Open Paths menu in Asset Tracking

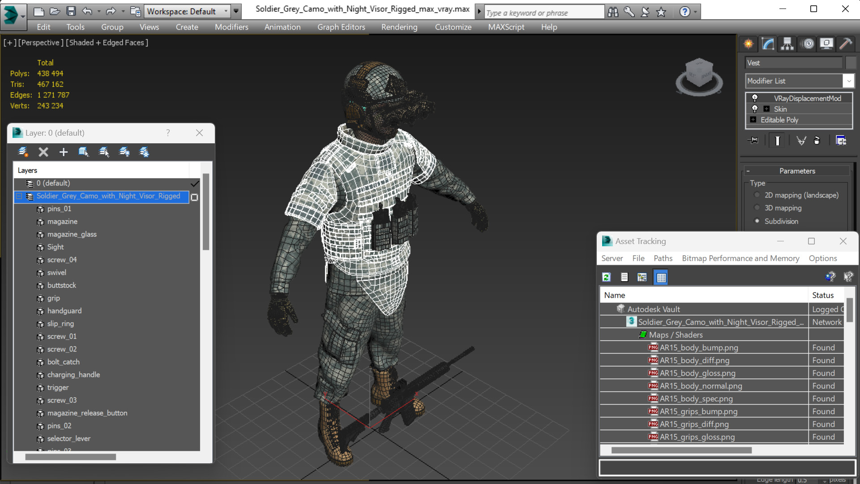[x=663, y=258]
